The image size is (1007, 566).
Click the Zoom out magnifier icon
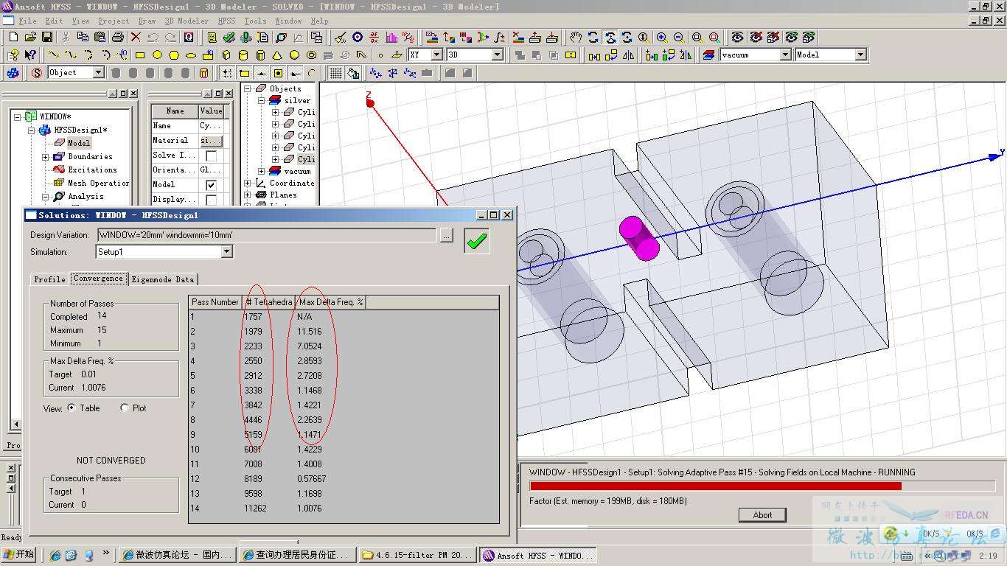click(678, 37)
